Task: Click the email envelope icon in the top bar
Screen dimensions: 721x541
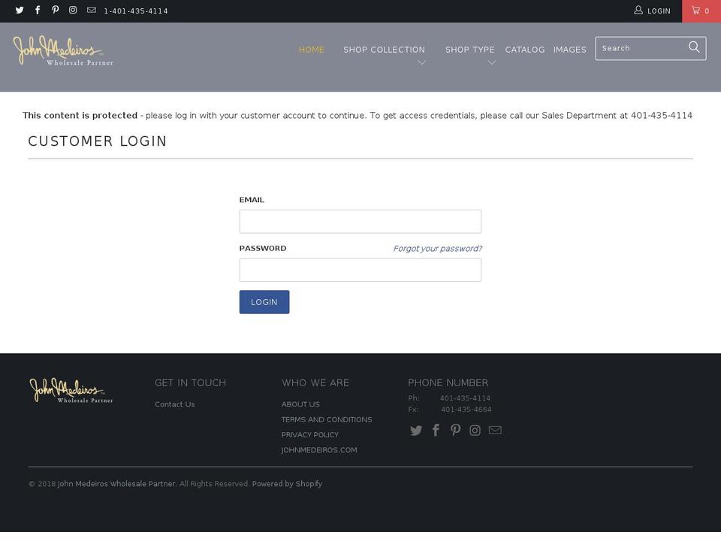Action: (92, 10)
